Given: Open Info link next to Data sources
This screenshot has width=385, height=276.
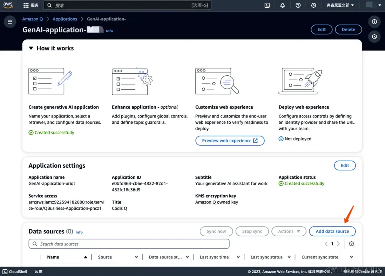Looking at the screenshot, I should [x=79, y=232].
